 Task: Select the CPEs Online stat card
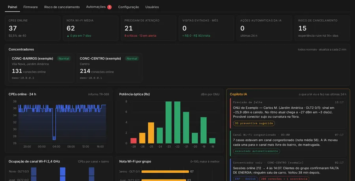click(33, 28)
